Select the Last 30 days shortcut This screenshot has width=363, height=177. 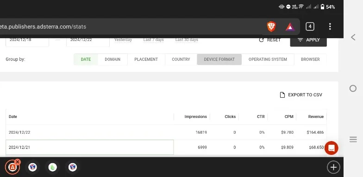187,40
